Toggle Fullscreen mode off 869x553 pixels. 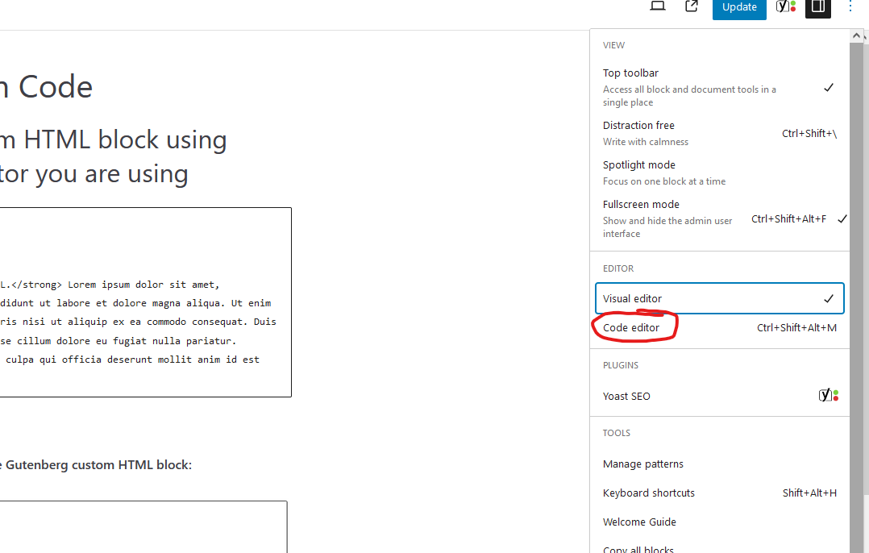click(719, 218)
